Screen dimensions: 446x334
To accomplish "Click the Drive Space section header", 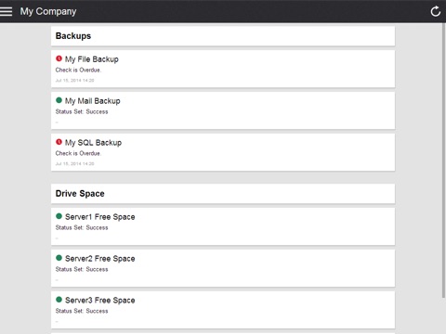I will (223, 194).
